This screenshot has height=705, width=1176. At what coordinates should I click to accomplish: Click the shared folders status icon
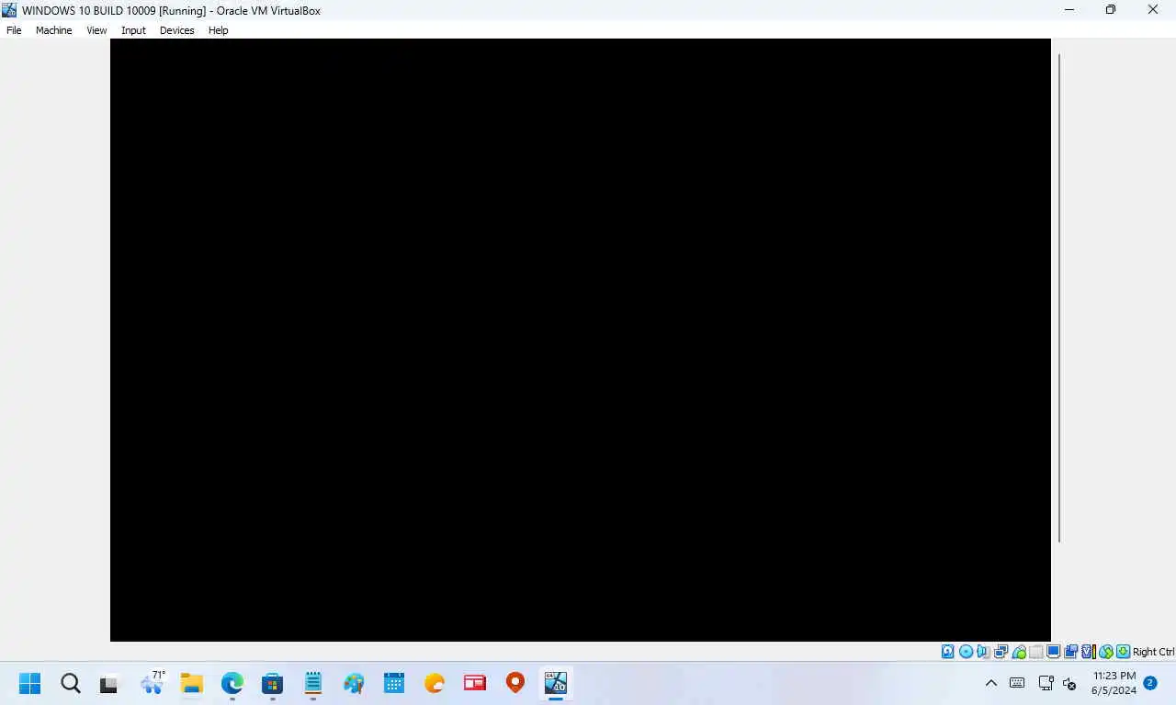click(x=1035, y=652)
